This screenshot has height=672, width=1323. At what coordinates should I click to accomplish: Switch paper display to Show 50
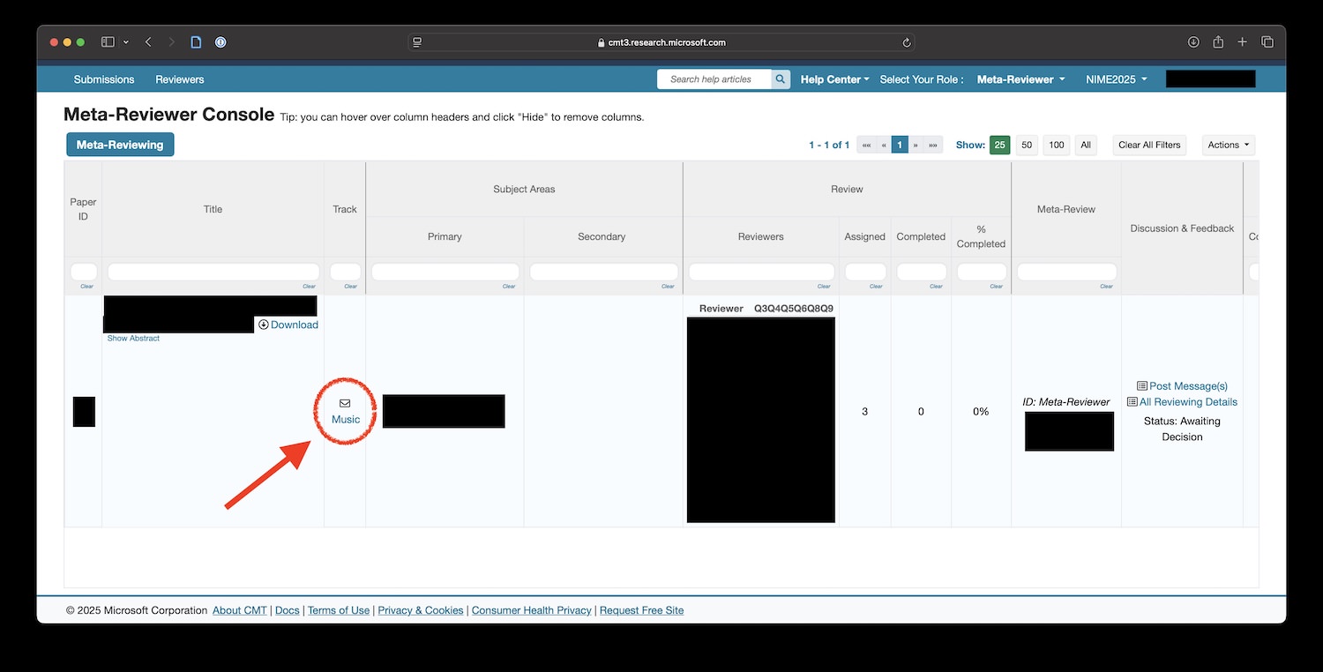(x=1026, y=145)
